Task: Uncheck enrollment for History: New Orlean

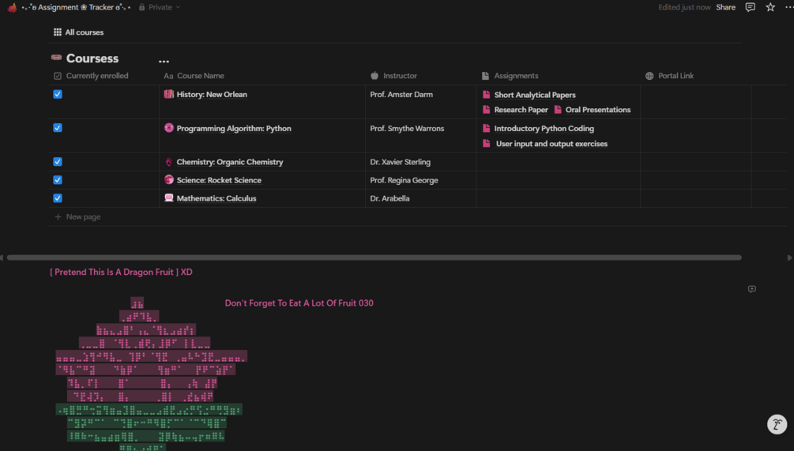Action: tap(58, 94)
